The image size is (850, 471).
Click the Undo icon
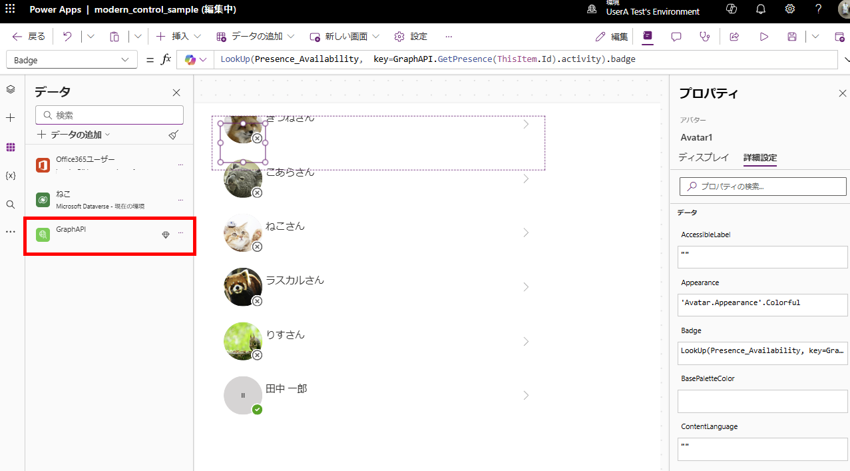pyautogui.click(x=67, y=36)
